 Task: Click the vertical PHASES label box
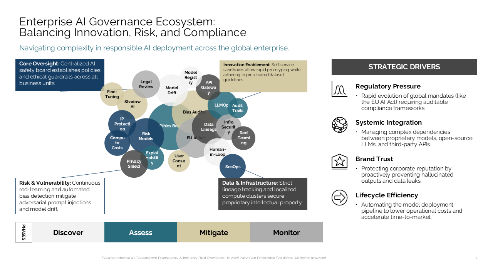(x=23, y=232)
